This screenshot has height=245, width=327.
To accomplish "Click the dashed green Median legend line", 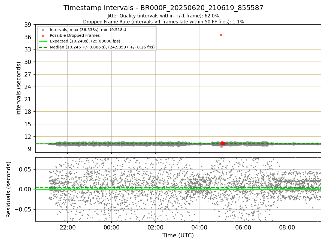I will coord(43,47).
